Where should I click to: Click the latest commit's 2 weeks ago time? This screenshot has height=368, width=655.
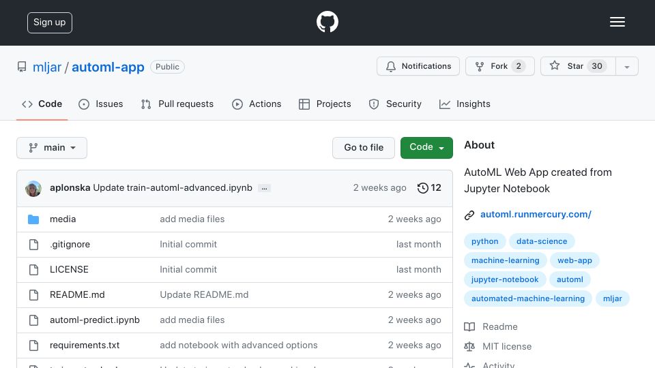click(380, 188)
